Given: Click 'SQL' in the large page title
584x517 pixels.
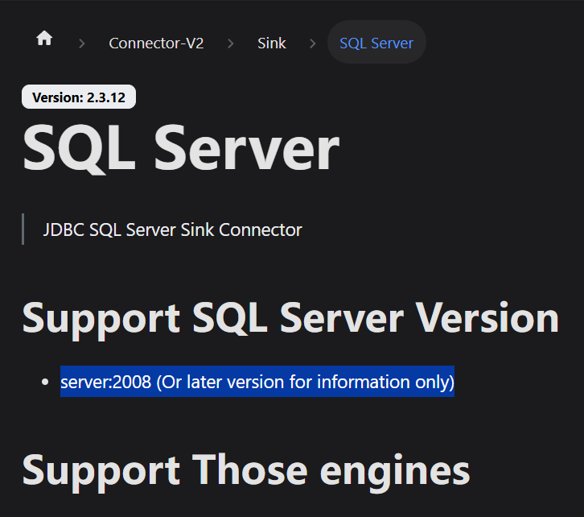Looking at the screenshot, I should tap(79, 148).
